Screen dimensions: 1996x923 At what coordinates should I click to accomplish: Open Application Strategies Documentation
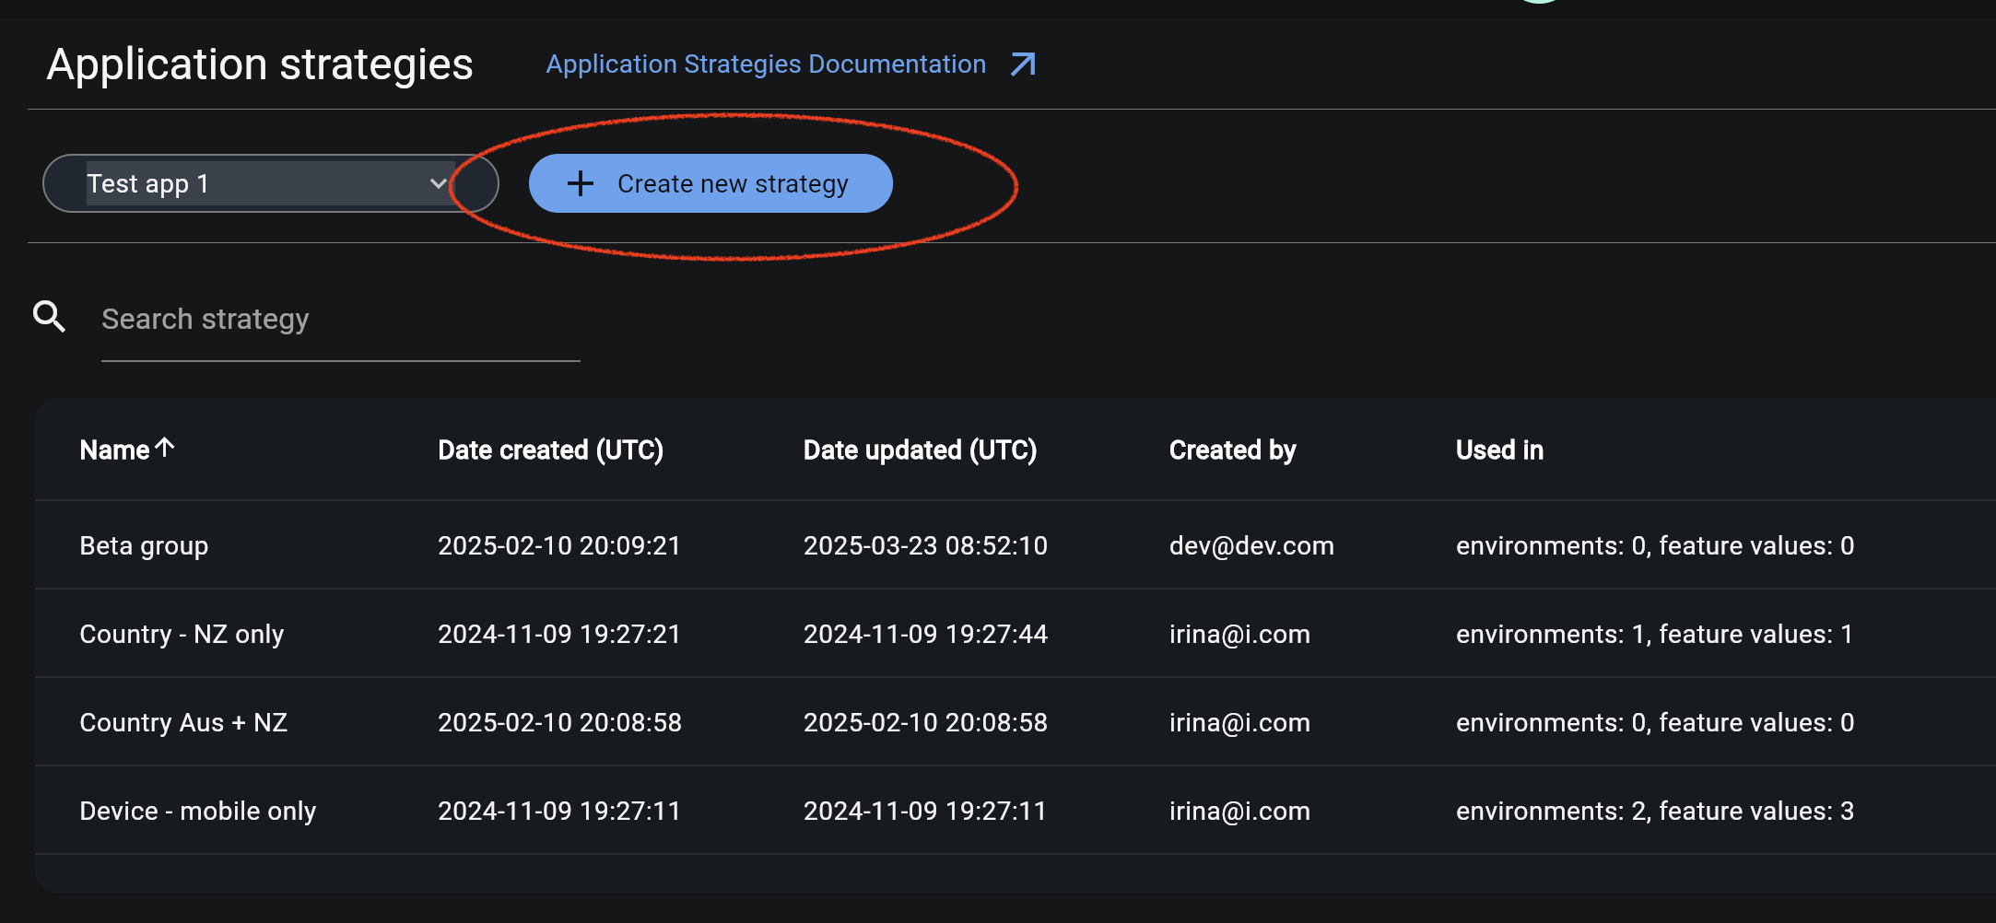pos(765,64)
